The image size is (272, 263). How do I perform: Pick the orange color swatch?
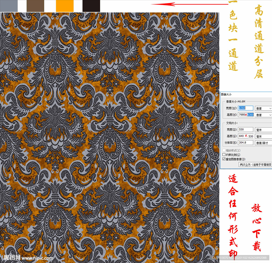click(65, 6)
